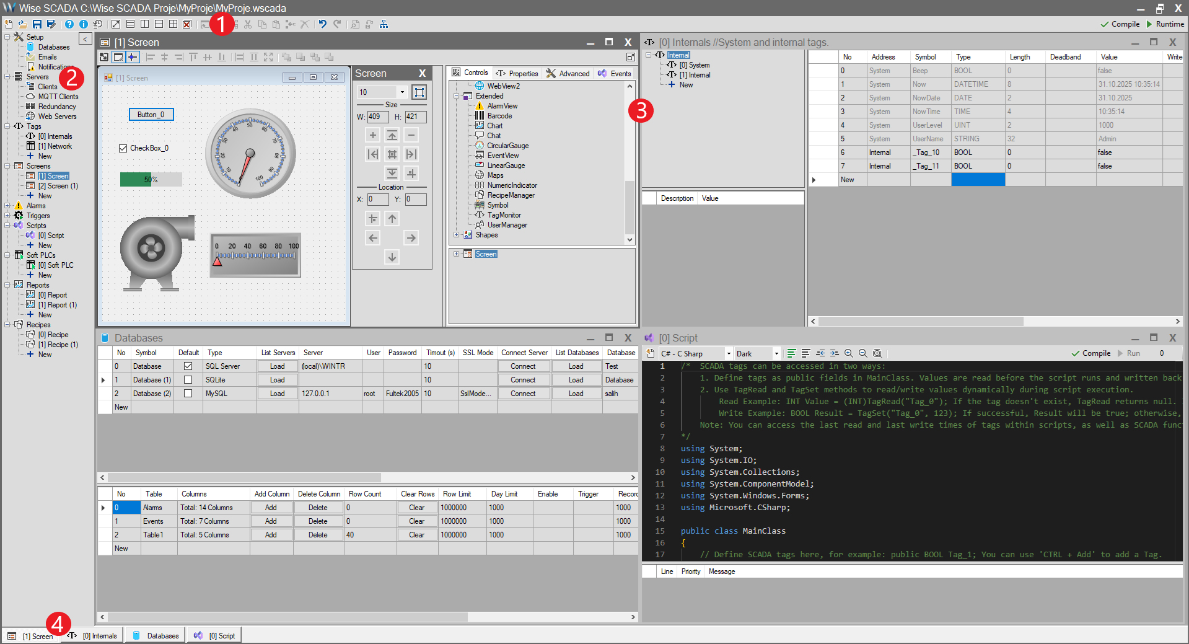Click Clear button for the Events table
Image resolution: width=1189 pixels, height=644 pixels.
(x=416, y=521)
